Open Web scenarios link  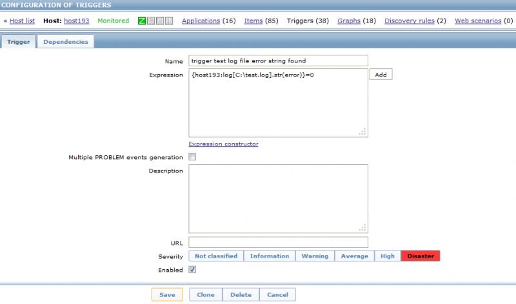click(x=478, y=21)
